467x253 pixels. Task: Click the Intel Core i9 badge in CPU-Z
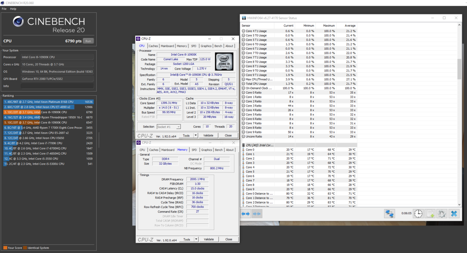[224, 61]
